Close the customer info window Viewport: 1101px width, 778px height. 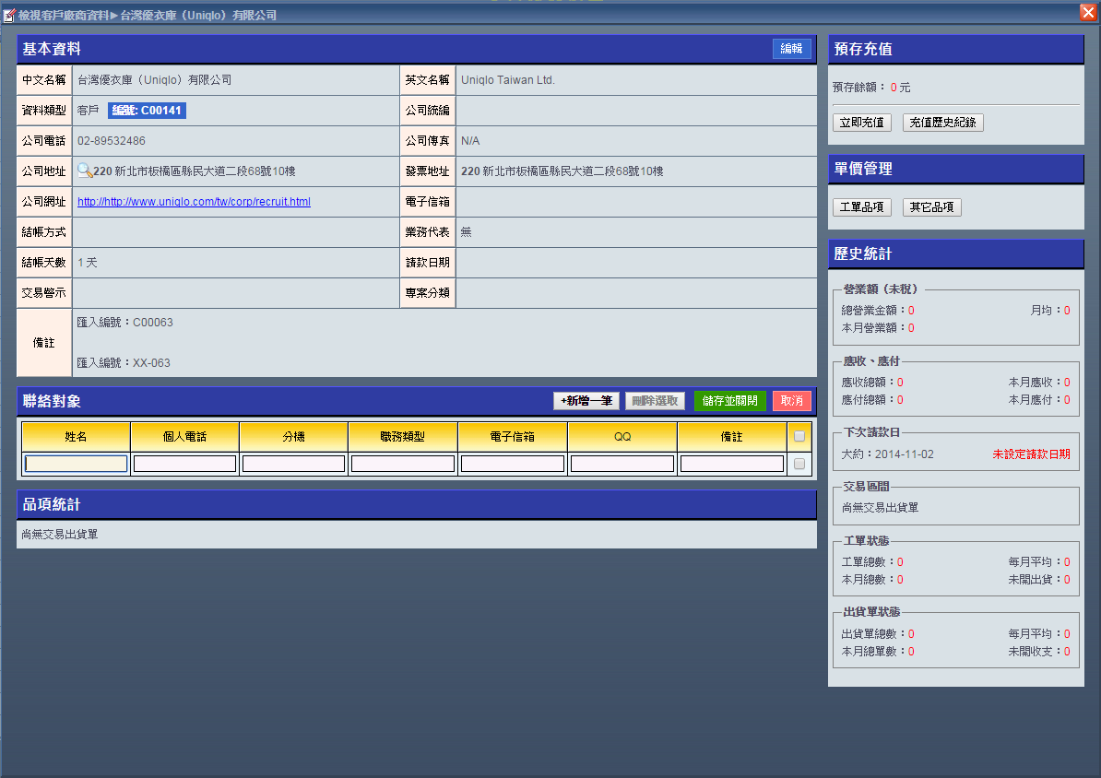1088,12
